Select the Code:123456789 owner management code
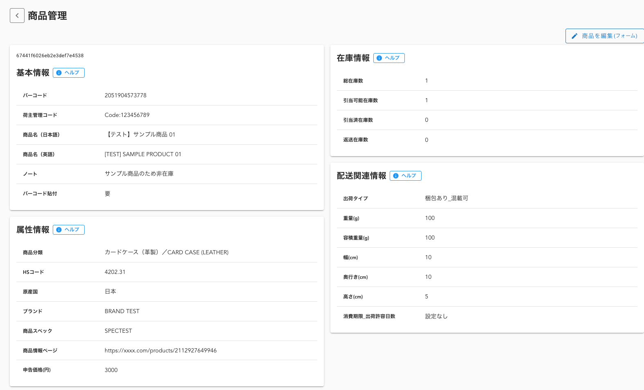 127,115
